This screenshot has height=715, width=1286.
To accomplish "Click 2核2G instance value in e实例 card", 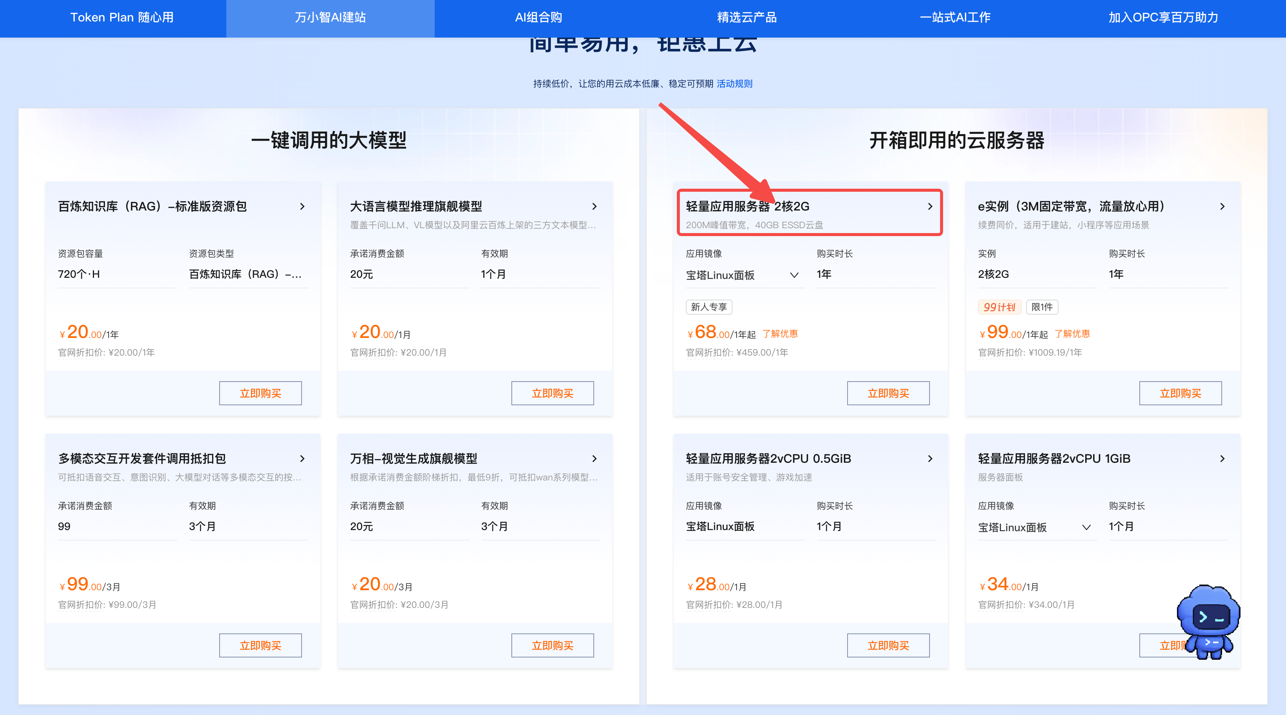I will (x=993, y=274).
